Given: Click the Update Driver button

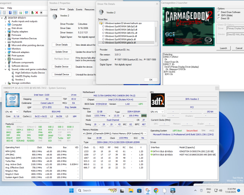Looking at the screenshot, I should (x=62, y=52).
